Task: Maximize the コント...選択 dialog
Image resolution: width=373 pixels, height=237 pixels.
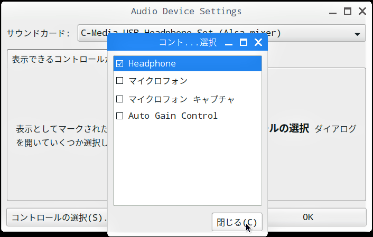Action: [x=244, y=43]
